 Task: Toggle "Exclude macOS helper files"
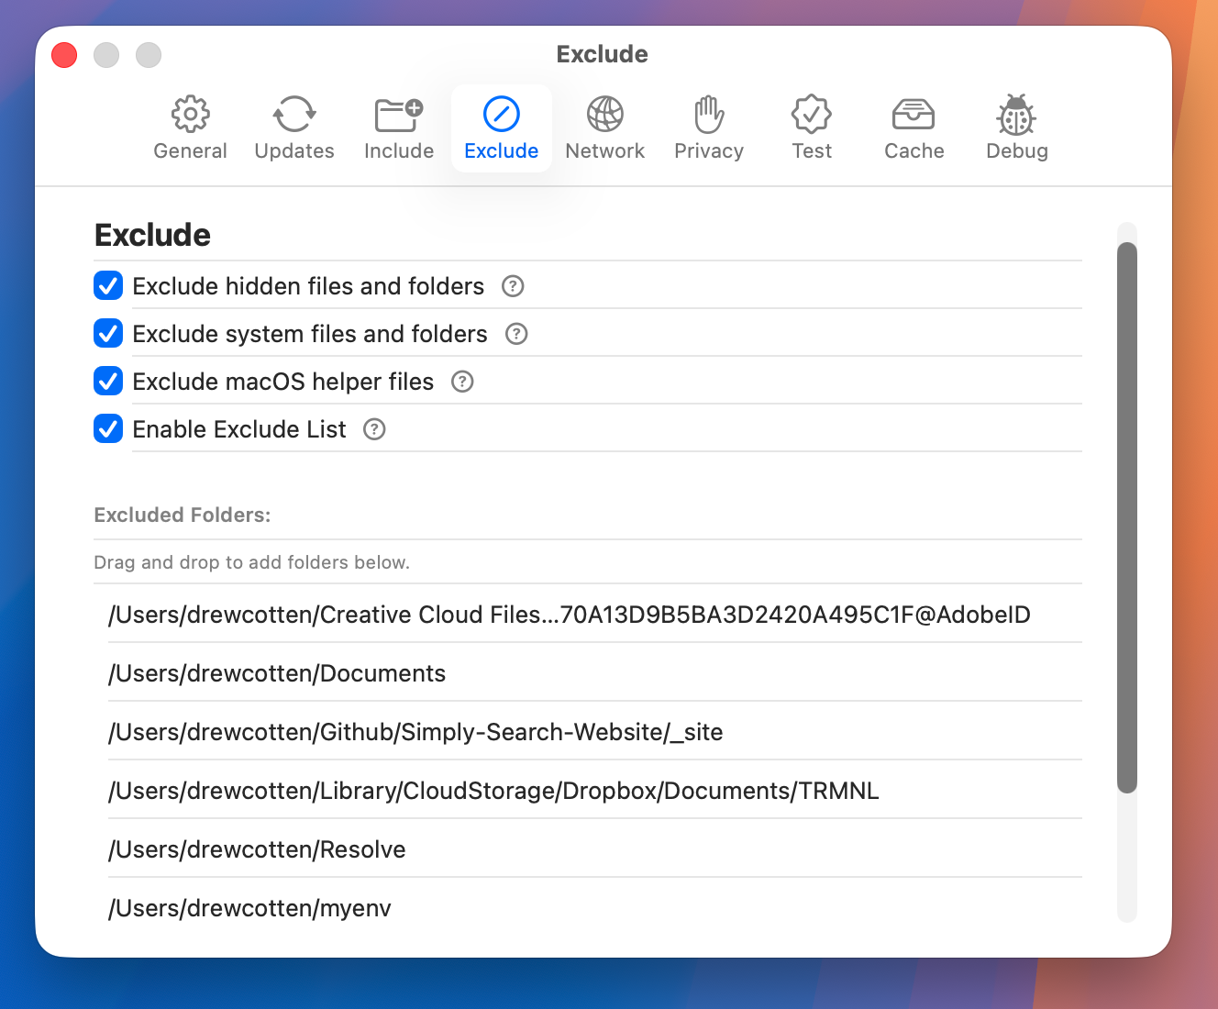[x=107, y=381]
